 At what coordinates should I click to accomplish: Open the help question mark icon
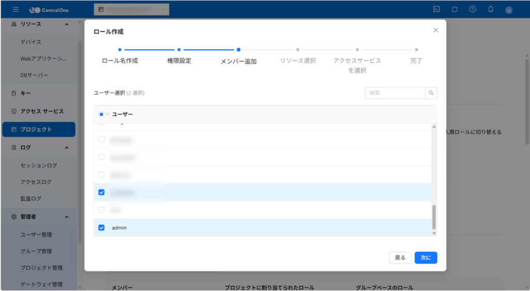(473, 9)
